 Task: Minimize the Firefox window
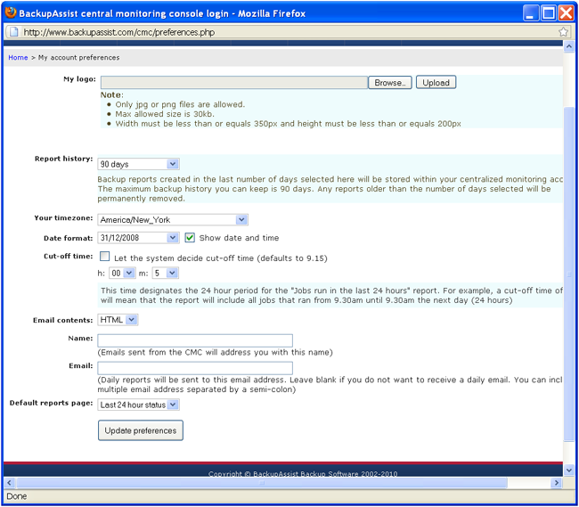tap(531, 13)
